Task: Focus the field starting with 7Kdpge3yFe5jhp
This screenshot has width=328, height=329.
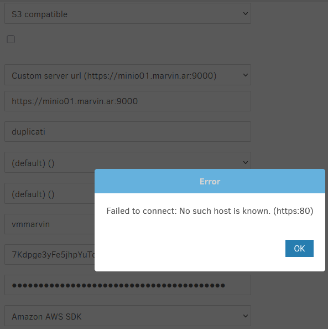Action: [x=49, y=255]
